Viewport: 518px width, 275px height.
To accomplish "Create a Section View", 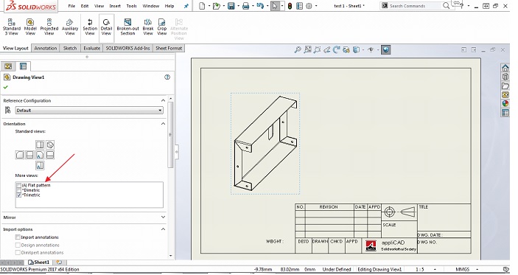I will pos(90,27).
